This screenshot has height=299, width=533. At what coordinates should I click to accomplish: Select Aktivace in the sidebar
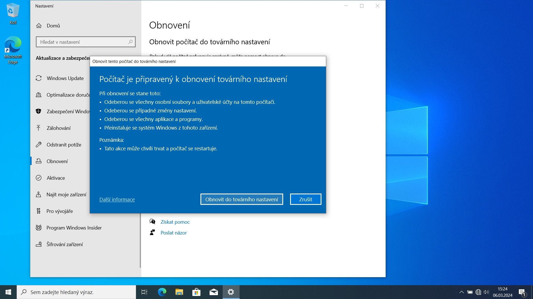pos(56,178)
